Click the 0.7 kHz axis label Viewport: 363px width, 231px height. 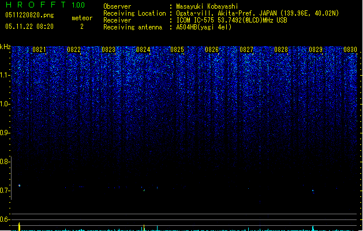(x=5, y=191)
